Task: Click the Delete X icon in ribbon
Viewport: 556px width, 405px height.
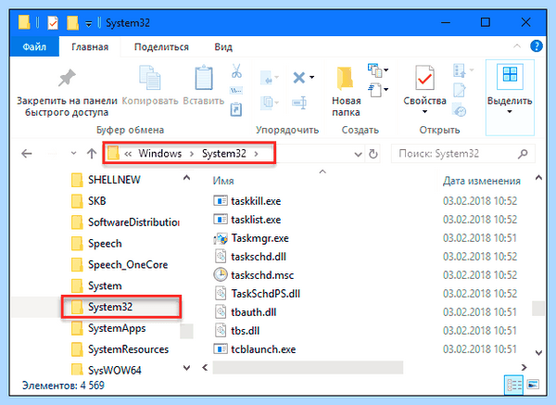Action: (x=299, y=77)
